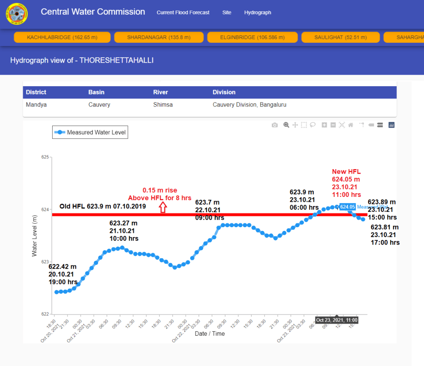Pick the Lasso Select tool

[313, 125]
